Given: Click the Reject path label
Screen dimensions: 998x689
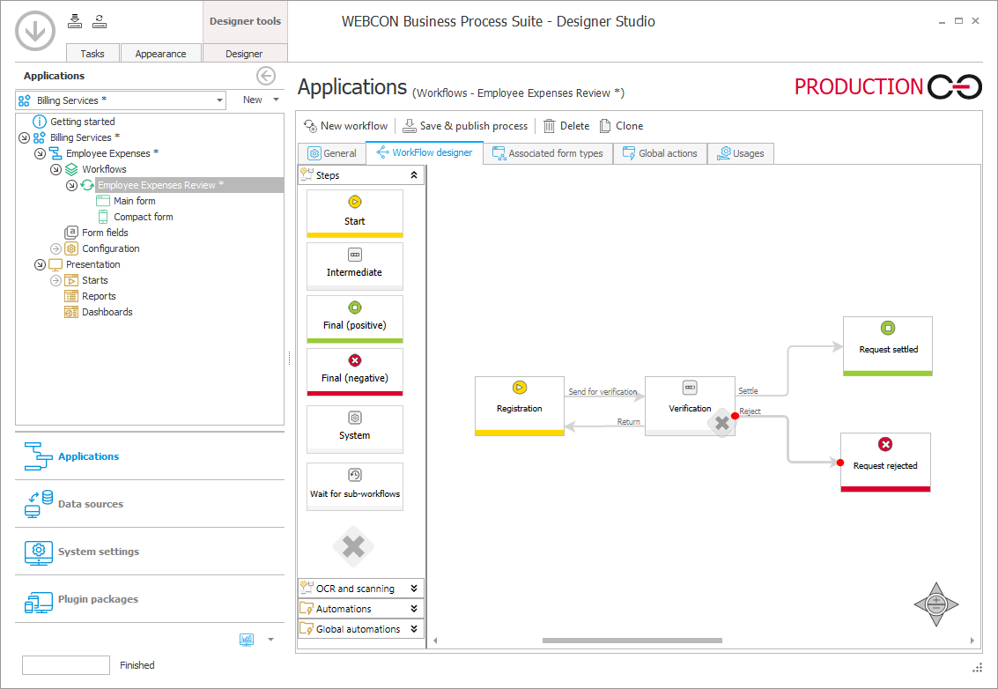Looking at the screenshot, I should point(750,411).
